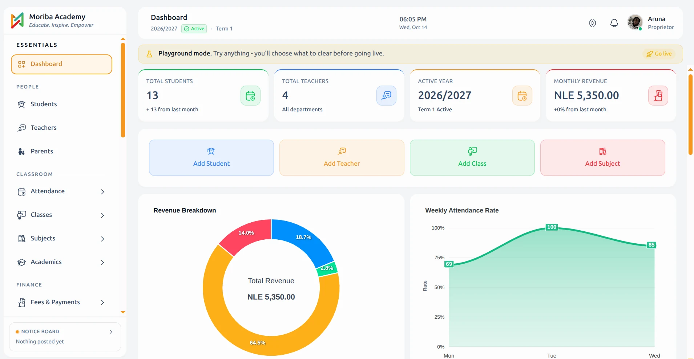Open the Notice Board chevron

pos(111,332)
